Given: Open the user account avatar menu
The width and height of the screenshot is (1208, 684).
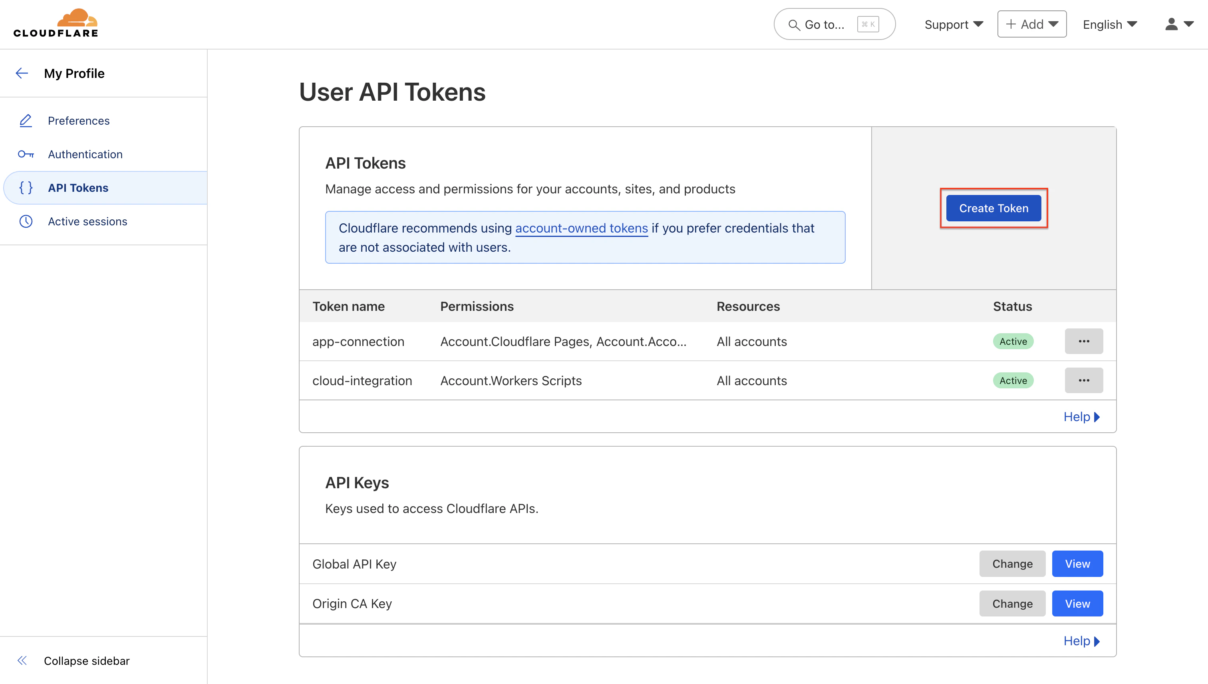Looking at the screenshot, I should 1179,24.
